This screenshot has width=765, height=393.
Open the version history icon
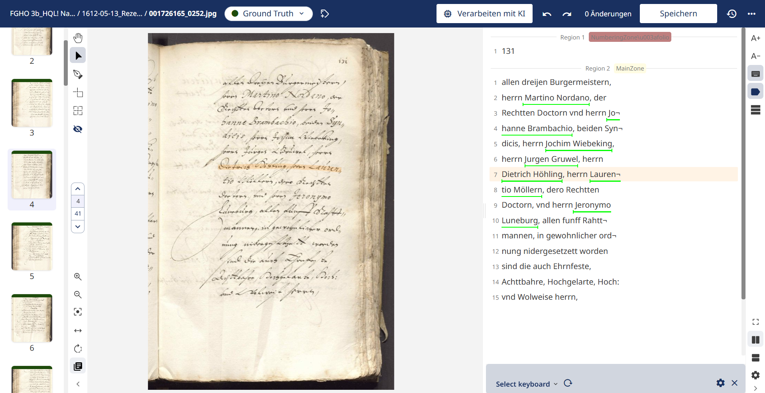[x=732, y=14]
